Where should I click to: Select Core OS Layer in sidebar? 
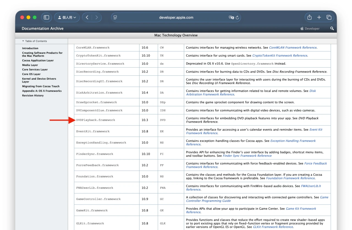click(31, 74)
